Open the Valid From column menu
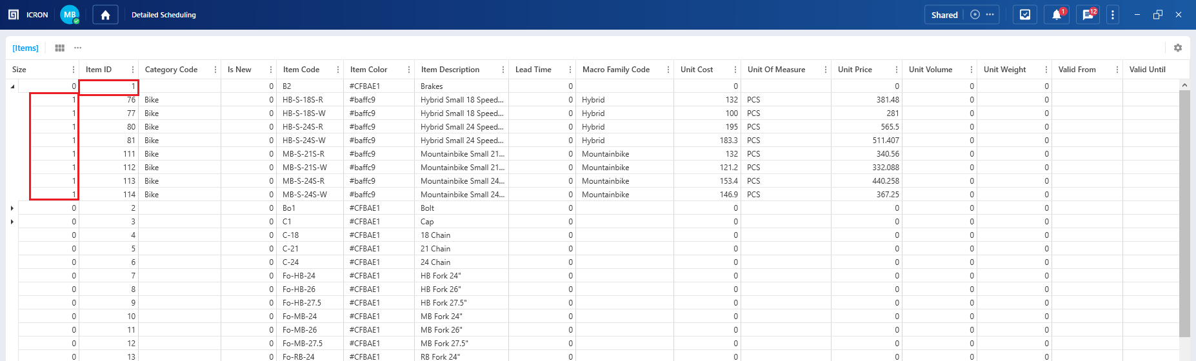 tap(1117, 70)
